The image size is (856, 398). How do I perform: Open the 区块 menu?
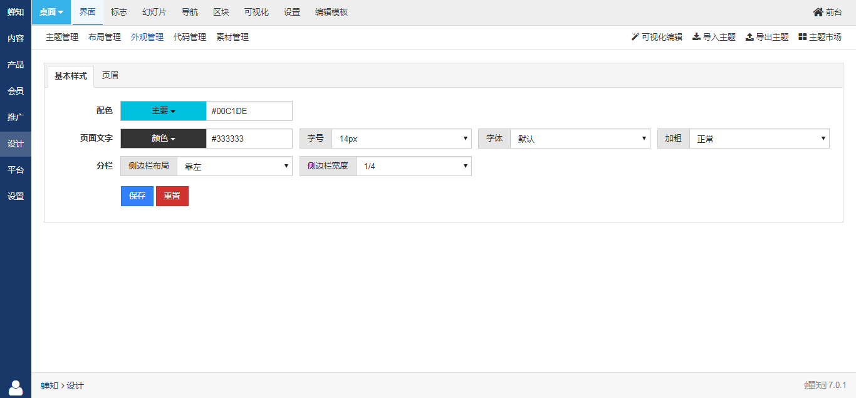click(x=221, y=12)
